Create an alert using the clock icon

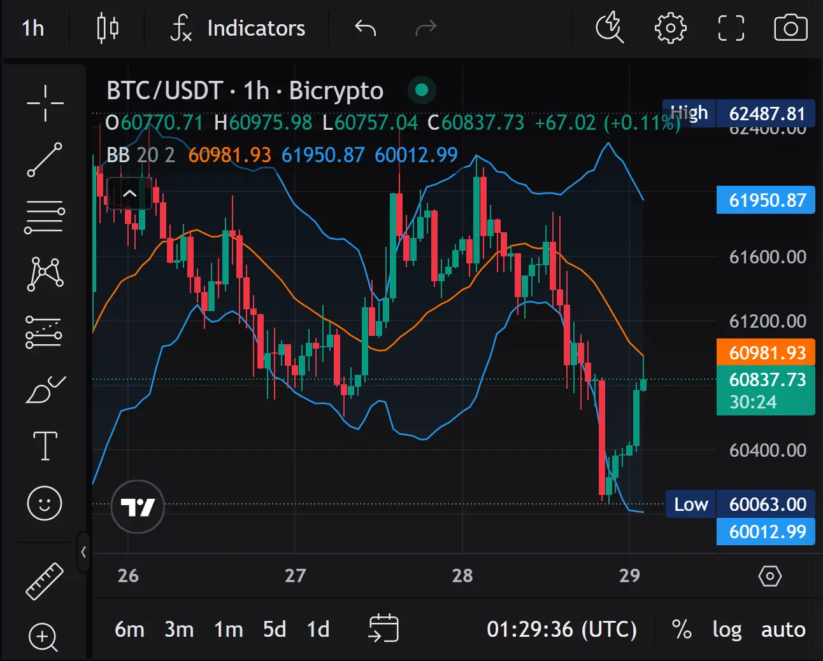point(609,28)
